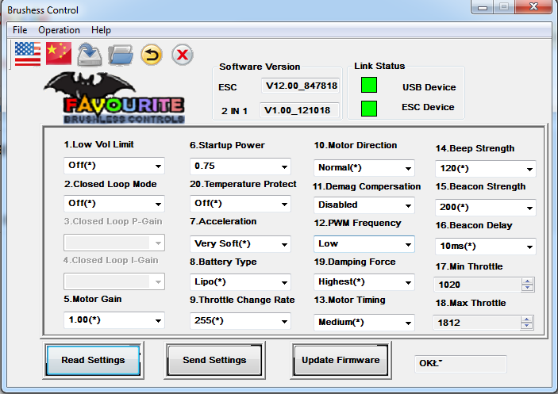Open configuration file with the folder icon

[x=121, y=55]
